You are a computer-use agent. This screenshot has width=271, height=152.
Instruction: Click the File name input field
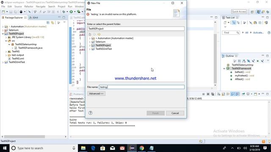click(142, 87)
